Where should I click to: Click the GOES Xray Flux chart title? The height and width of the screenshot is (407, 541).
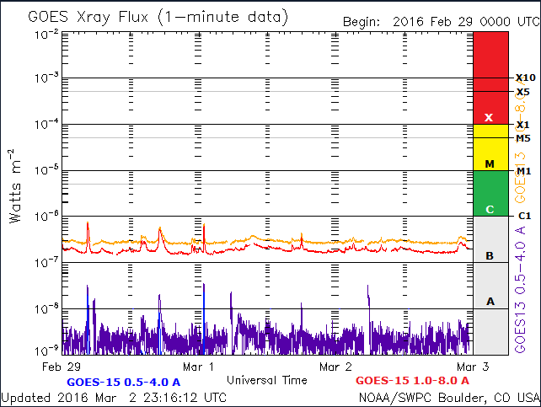point(158,17)
